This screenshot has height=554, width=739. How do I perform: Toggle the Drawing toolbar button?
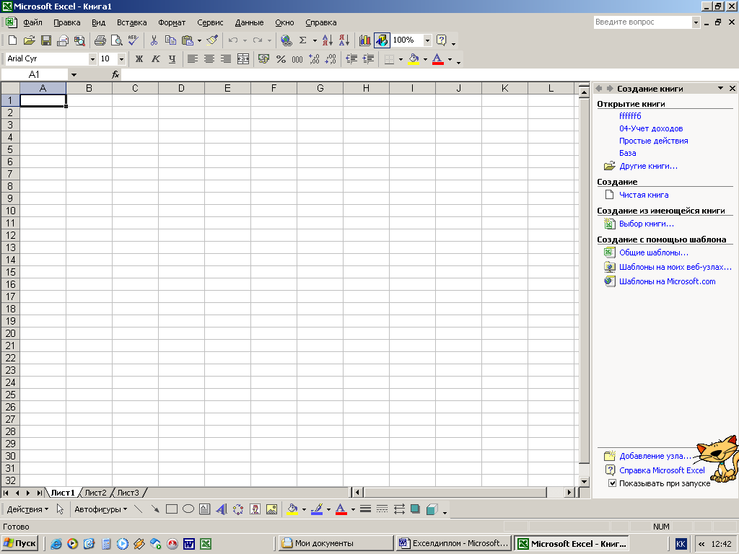pyautogui.click(x=382, y=40)
